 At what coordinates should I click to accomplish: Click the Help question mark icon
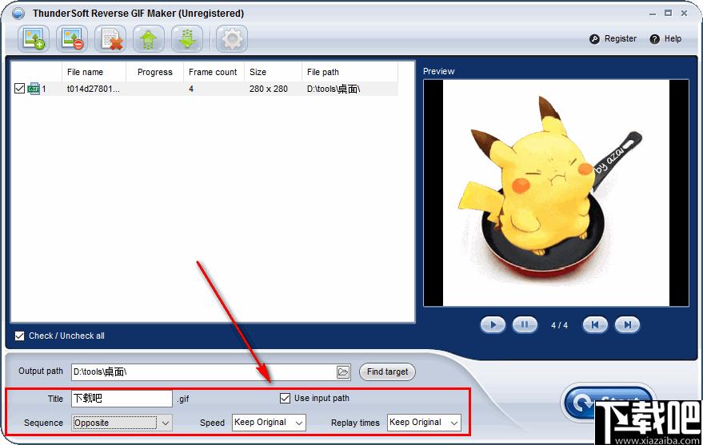(x=654, y=39)
